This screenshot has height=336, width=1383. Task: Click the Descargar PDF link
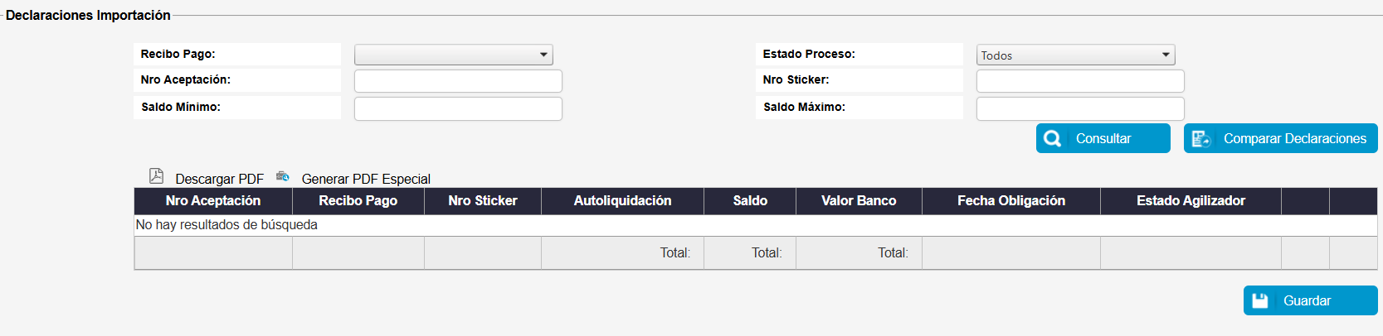tap(219, 179)
